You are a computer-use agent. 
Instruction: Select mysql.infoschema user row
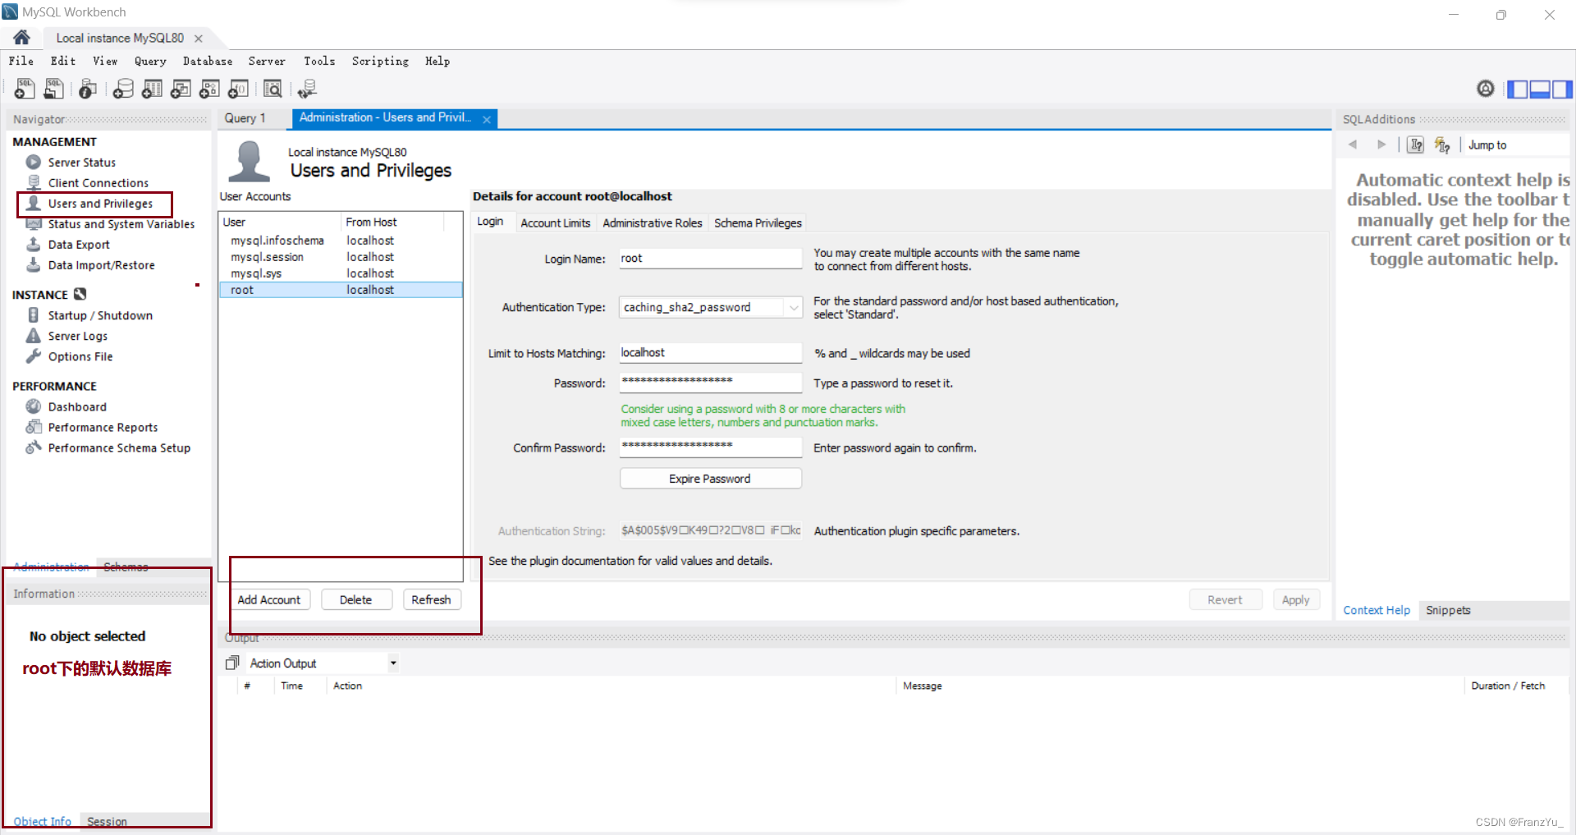coord(341,241)
